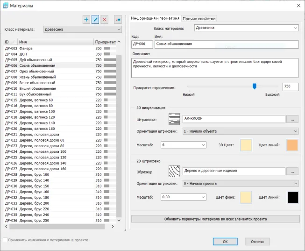Screen dimensions: 305x251
Task: Switch to the Прочие свойства tab
Action: pyautogui.click(x=199, y=19)
